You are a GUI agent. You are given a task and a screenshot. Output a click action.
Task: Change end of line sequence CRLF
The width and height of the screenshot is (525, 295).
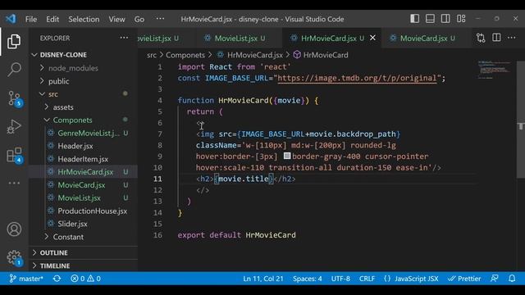coord(367,279)
